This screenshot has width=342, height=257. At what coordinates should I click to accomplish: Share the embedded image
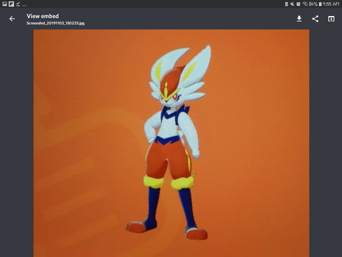pyautogui.click(x=315, y=19)
